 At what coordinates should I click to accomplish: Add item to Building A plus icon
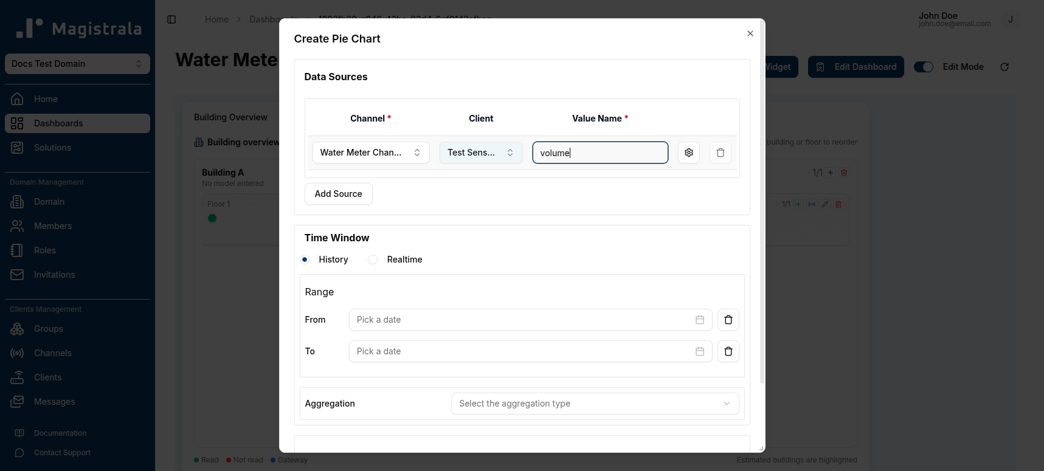click(x=831, y=173)
